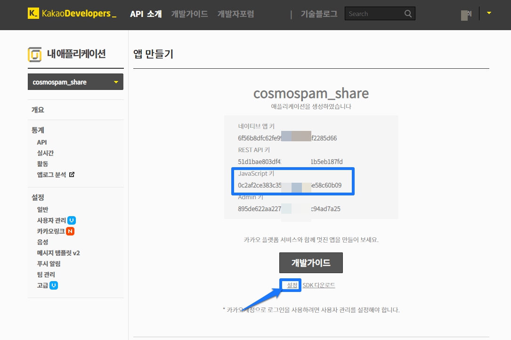Open the API 소개 menu
This screenshot has height=340, width=511.
click(146, 14)
